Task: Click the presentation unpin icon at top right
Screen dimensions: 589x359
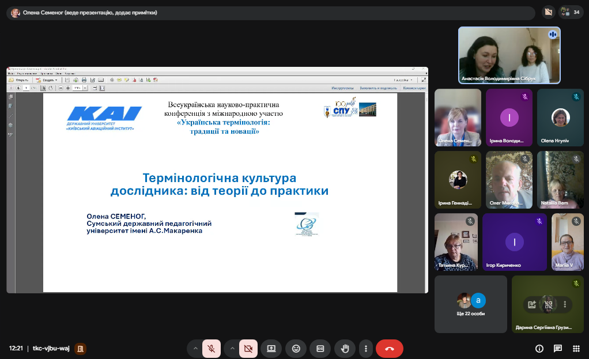Action: [549, 12]
